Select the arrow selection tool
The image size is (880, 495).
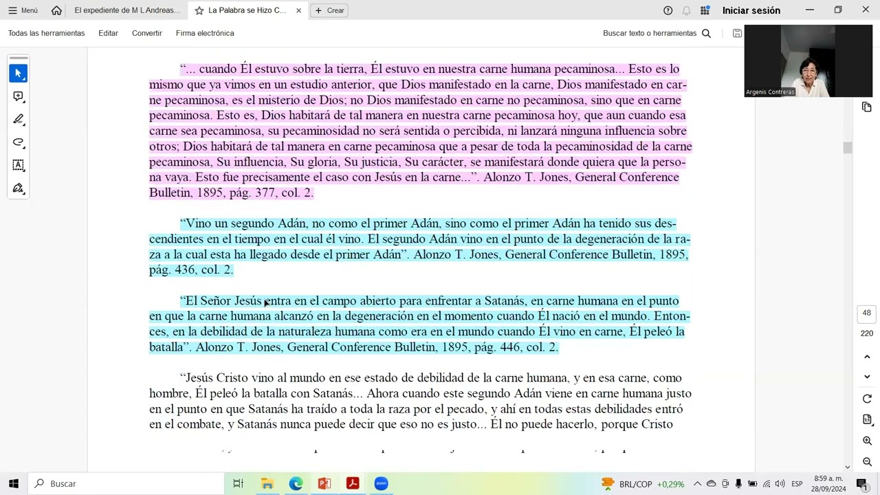(19, 73)
